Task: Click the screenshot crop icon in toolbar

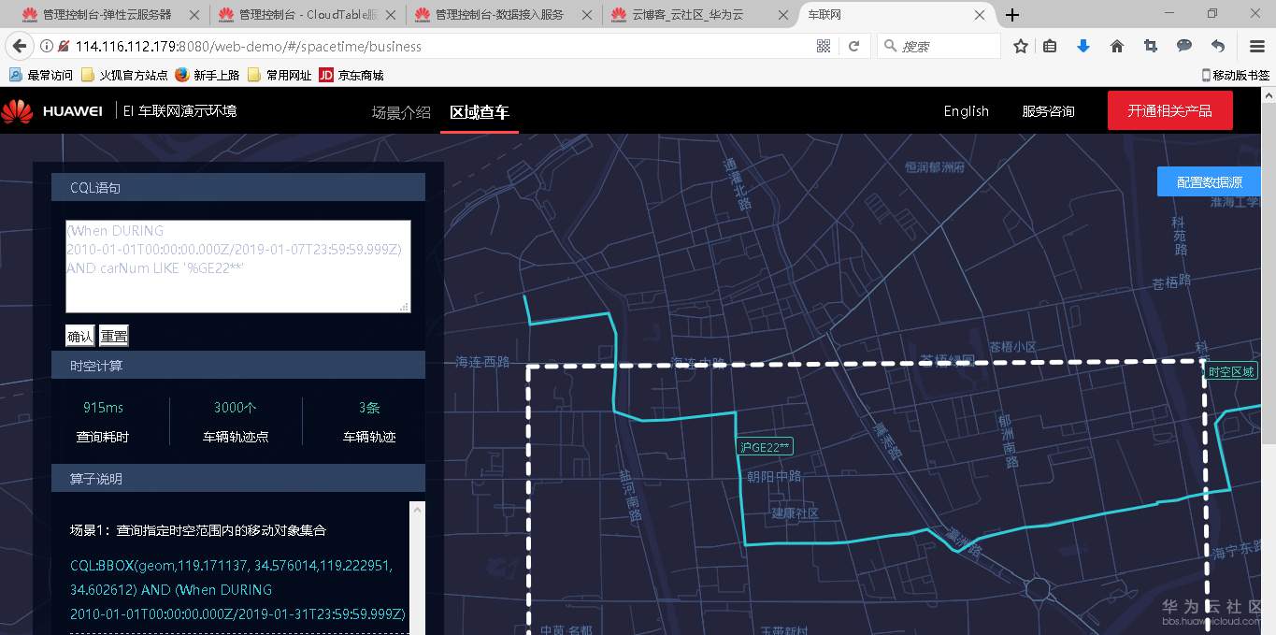Action: pos(1150,45)
